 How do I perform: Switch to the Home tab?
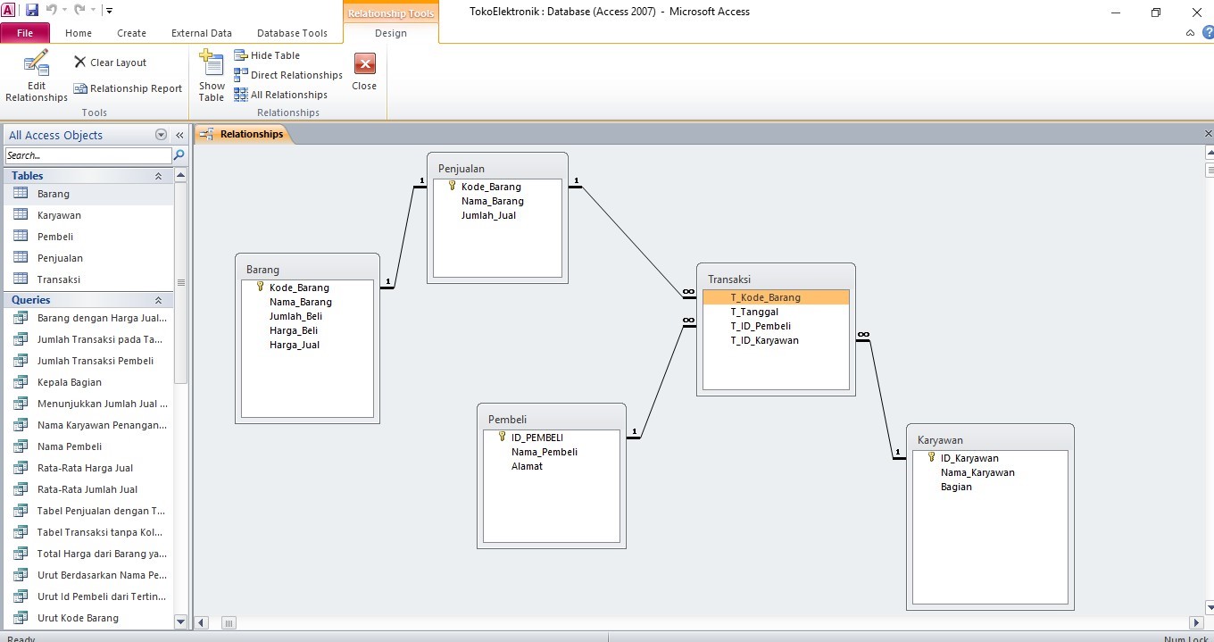coord(79,33)
